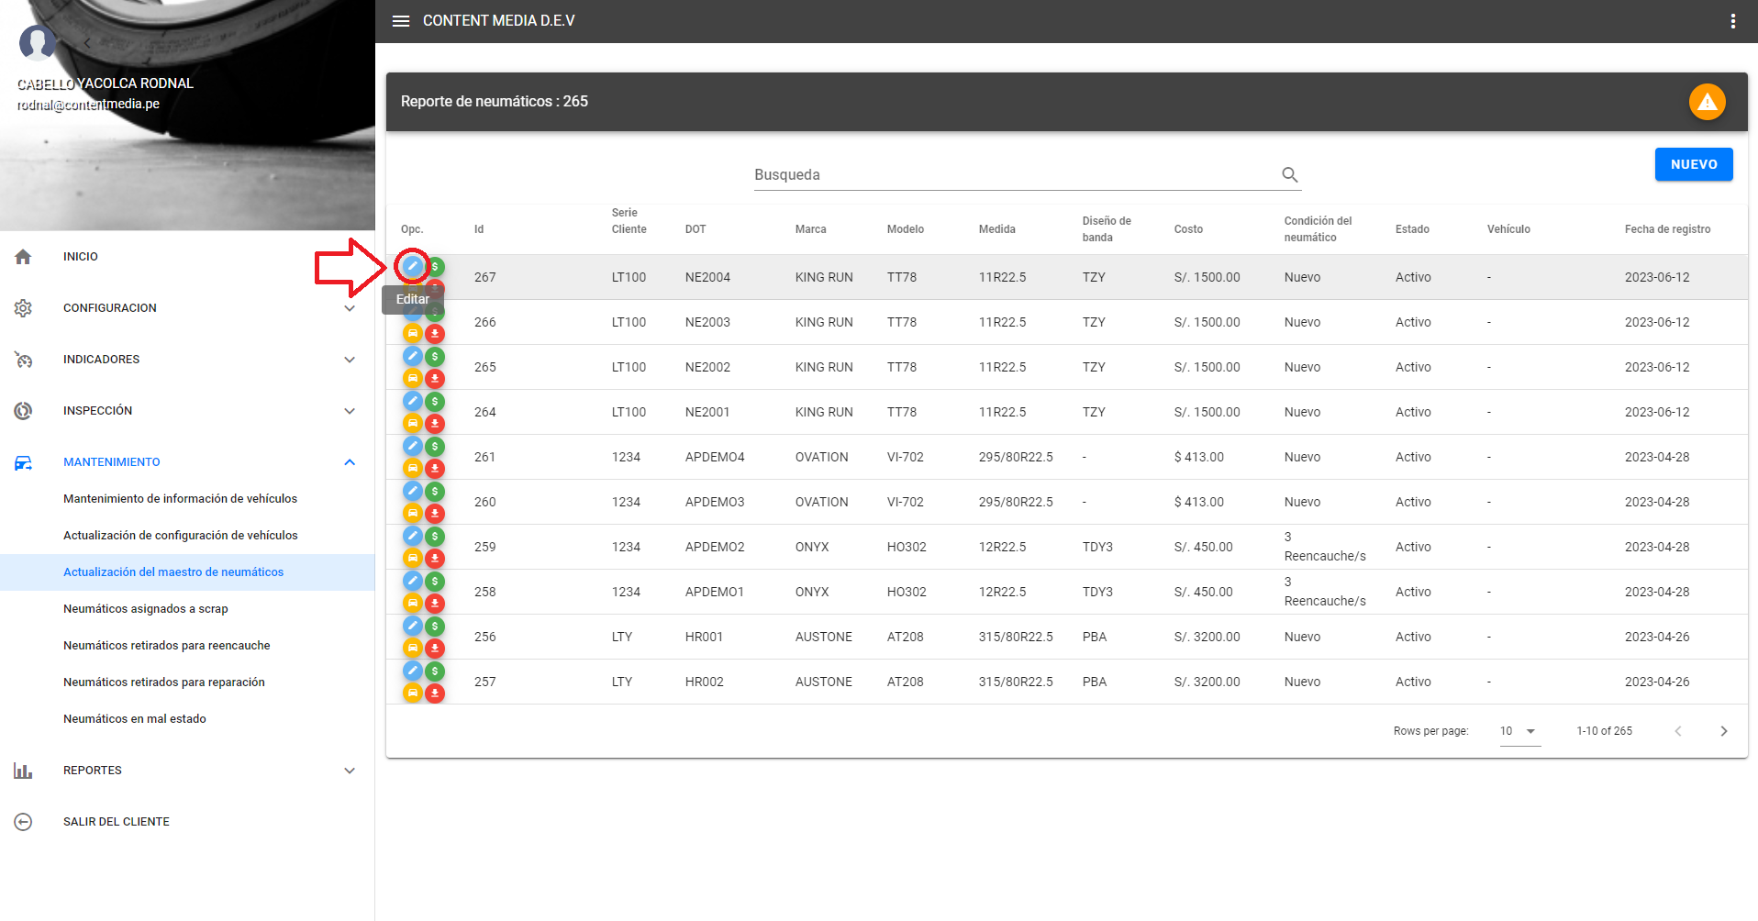Click the red download icon for tire 260
Image resolution: width=1758 pixels, height=921 pixels.
coord(435,513)
